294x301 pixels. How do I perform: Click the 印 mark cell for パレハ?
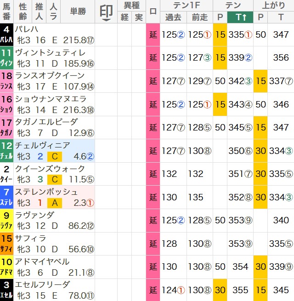coord(106,35)
